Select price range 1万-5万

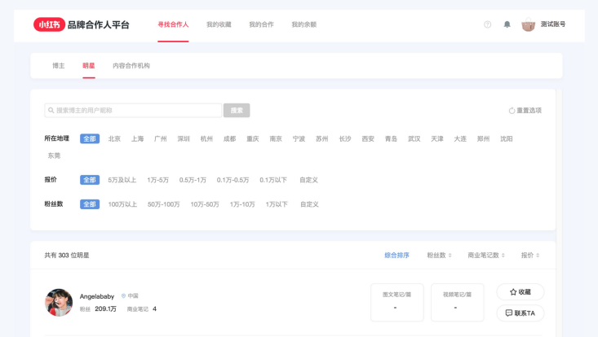[x=158, y=180]
